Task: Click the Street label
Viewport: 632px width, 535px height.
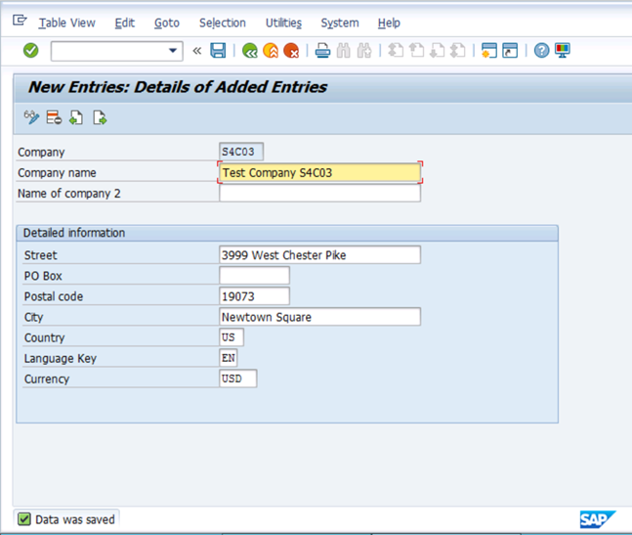Action: [41, 255]
